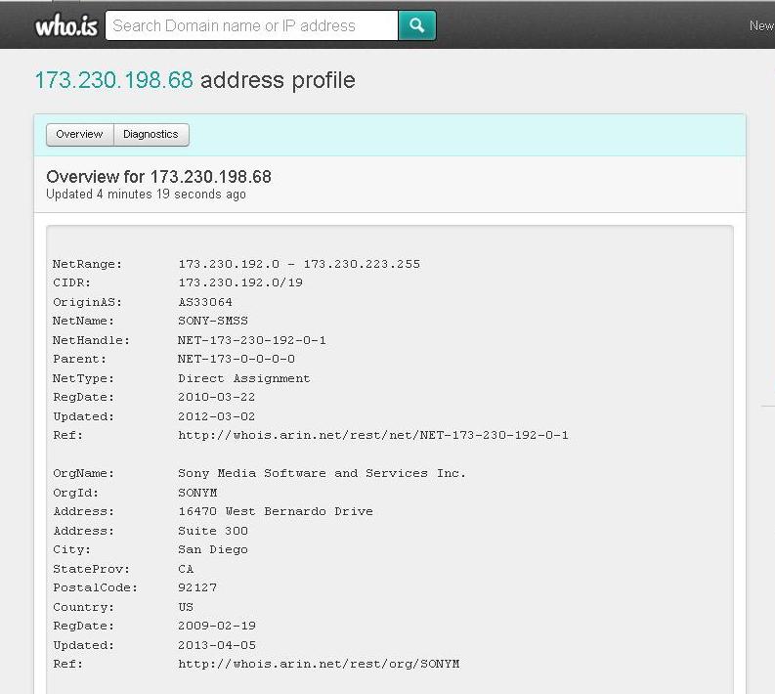Click the magnifier search button
The image size is (775, 694).
pos(417,25)
